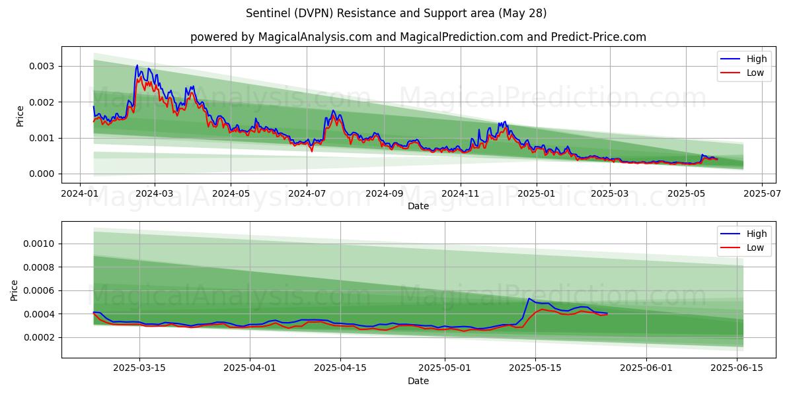Click the bottom chart's 'Date' axis label

[x=418, y=381]
